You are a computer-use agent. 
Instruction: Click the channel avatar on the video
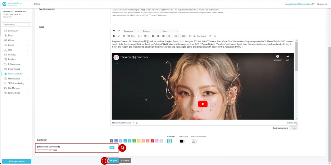coord(116,57)
